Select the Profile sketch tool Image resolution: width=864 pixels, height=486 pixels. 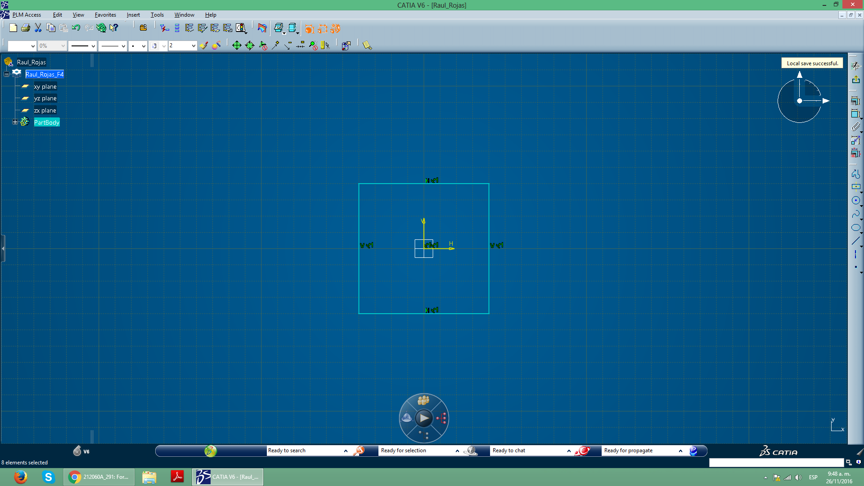pos(855,174)
